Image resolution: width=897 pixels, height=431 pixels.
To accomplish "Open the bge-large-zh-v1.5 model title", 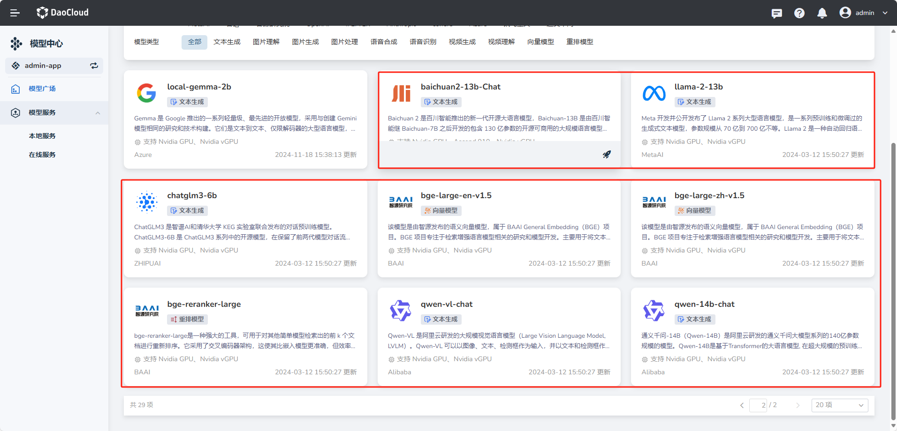I will point(709,195).
